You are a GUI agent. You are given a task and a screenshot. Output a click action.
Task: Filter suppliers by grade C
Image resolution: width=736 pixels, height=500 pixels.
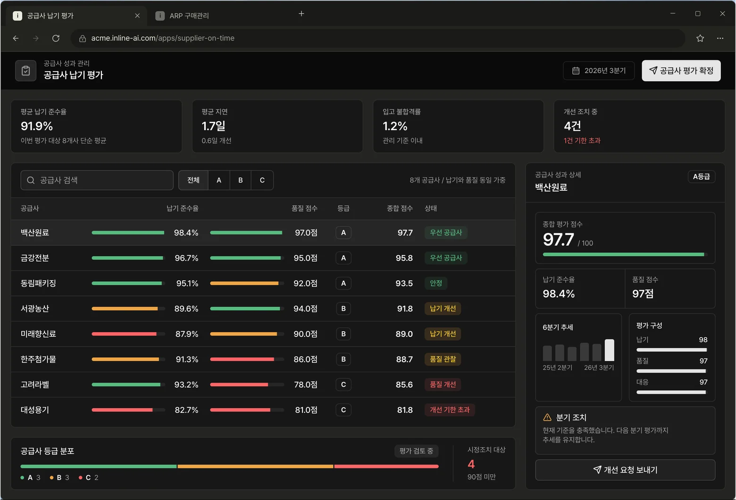[x=262, y=180]
